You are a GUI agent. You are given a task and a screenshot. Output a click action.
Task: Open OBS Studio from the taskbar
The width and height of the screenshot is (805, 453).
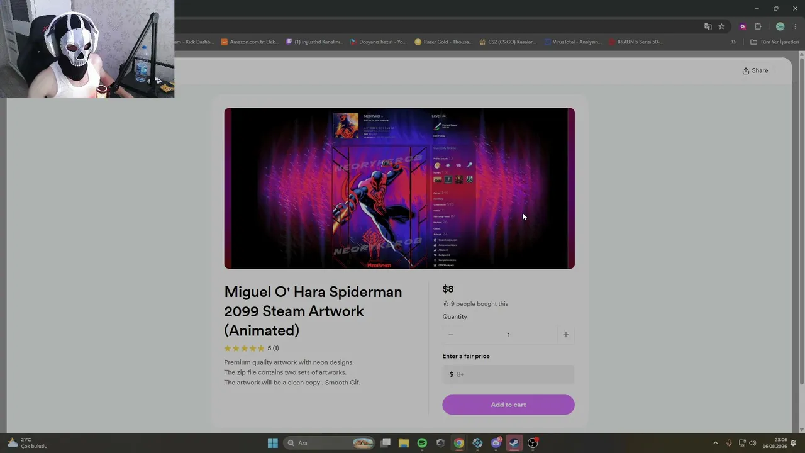pos(533,443)
